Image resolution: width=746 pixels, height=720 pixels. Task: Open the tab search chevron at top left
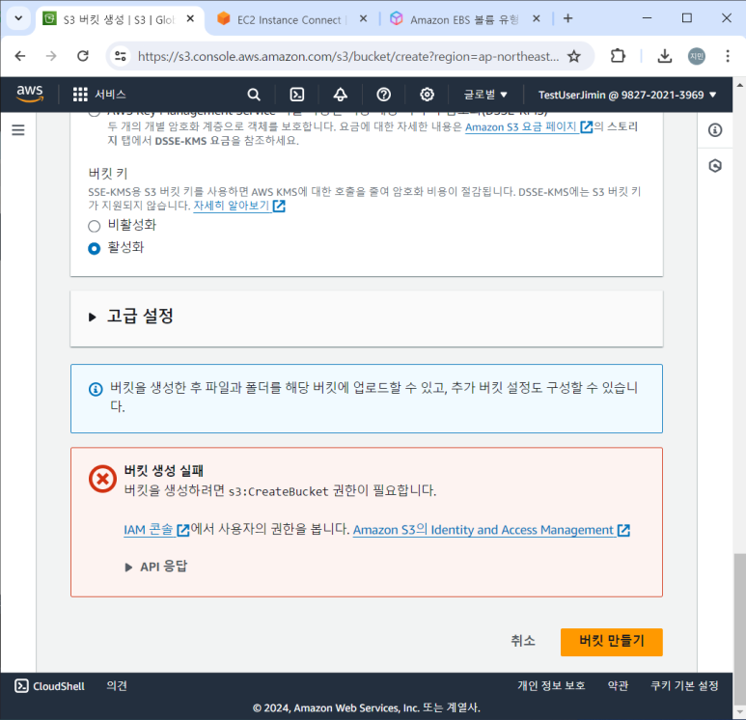coord(18,18)
